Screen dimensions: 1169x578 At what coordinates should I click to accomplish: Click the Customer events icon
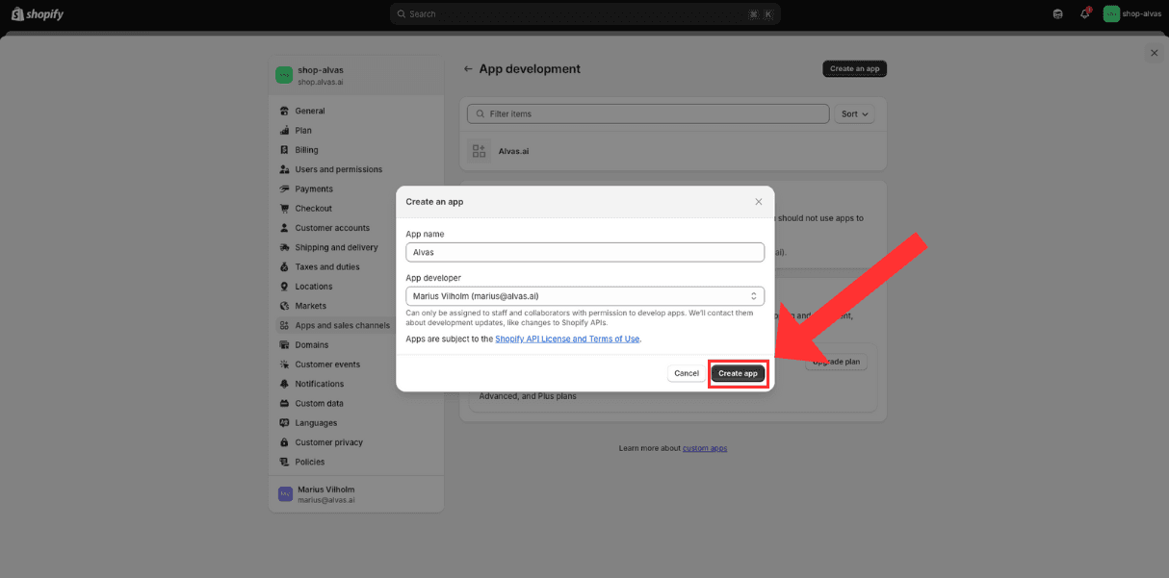[x=285, y=364]
